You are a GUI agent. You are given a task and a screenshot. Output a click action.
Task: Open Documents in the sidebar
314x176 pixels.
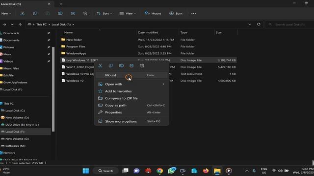point(11,40)
